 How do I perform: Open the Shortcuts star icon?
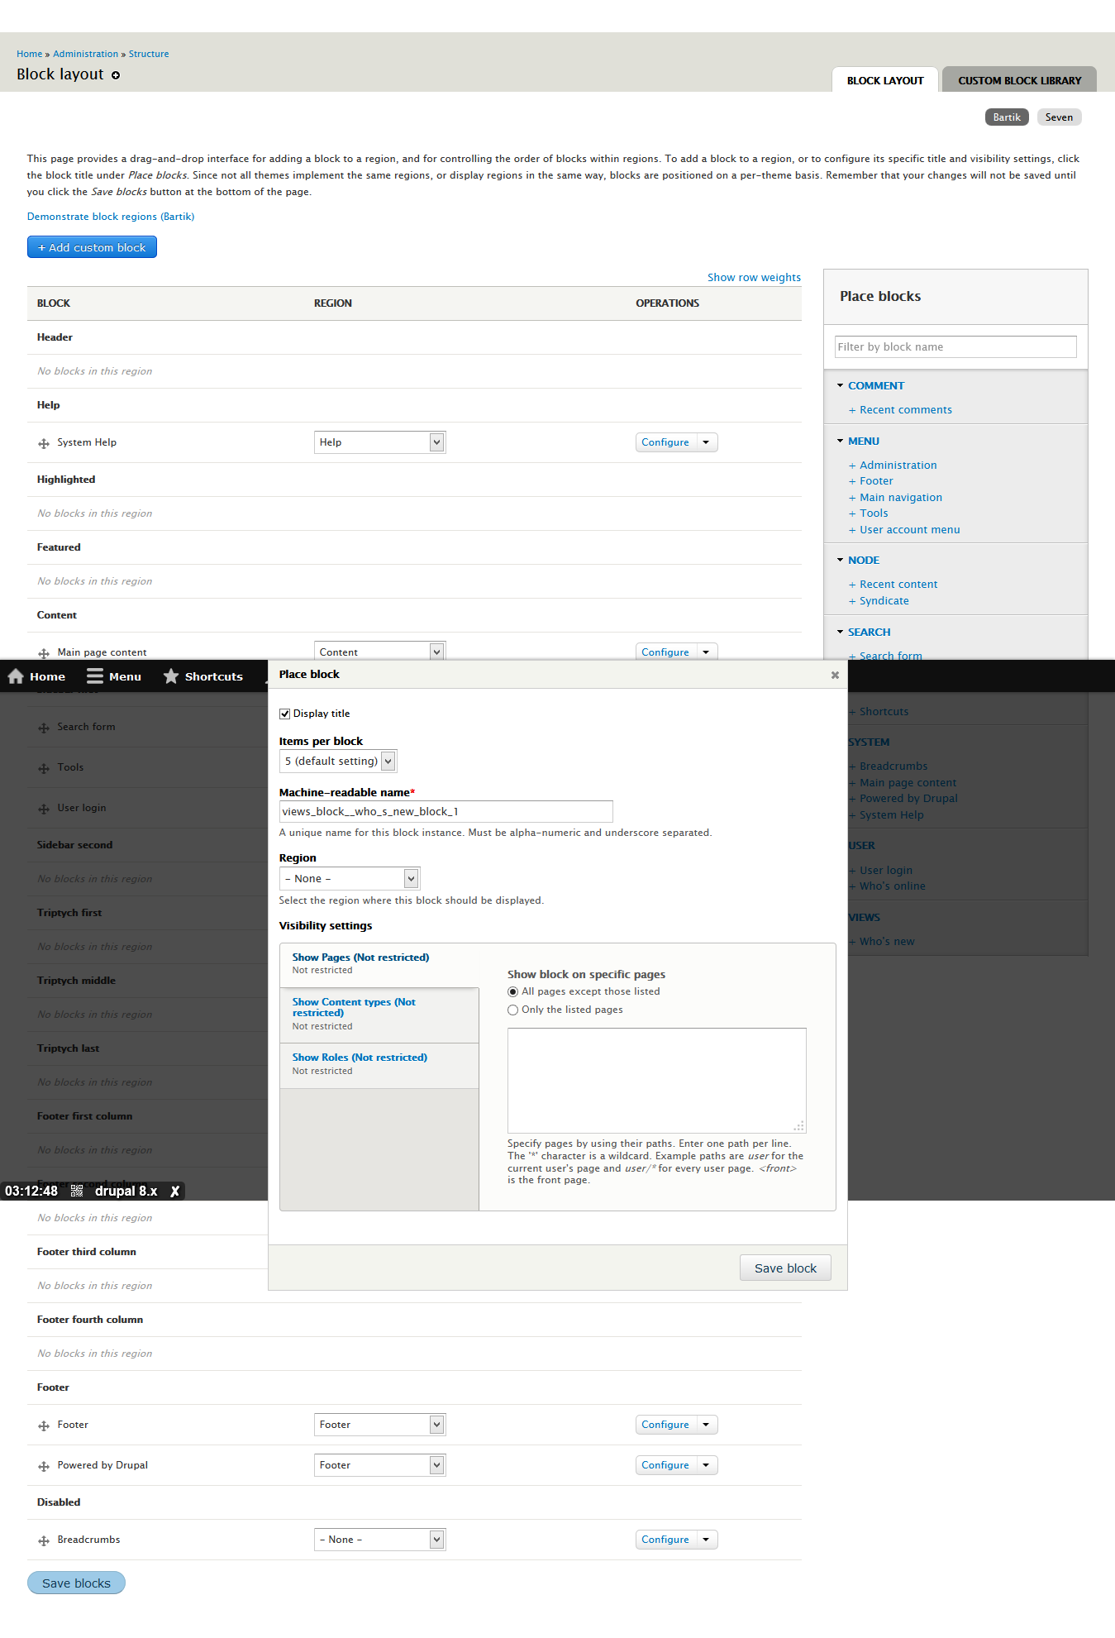171,676
